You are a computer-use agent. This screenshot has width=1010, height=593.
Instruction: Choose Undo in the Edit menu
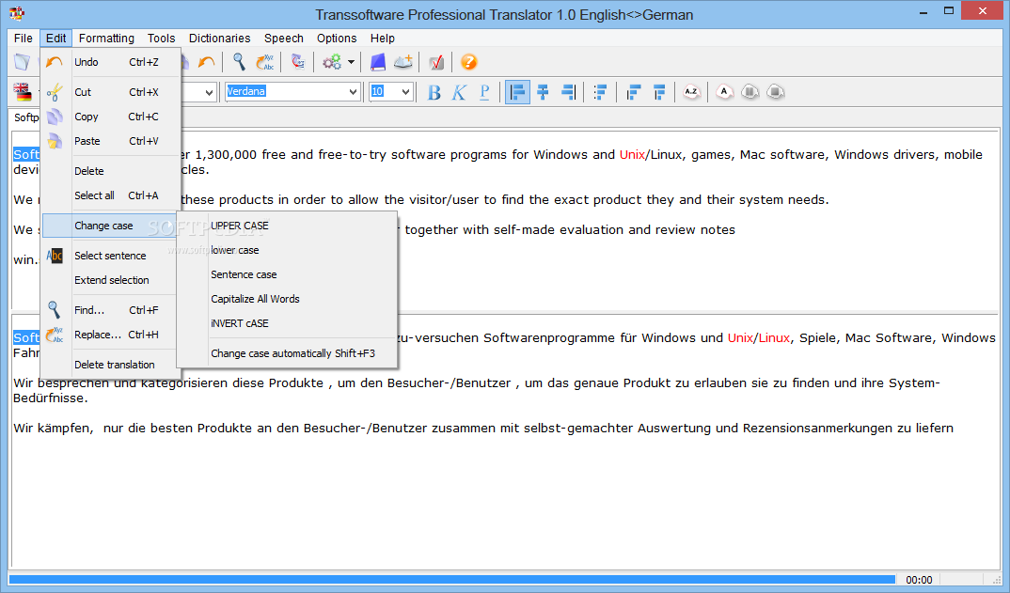coord(110,62)
